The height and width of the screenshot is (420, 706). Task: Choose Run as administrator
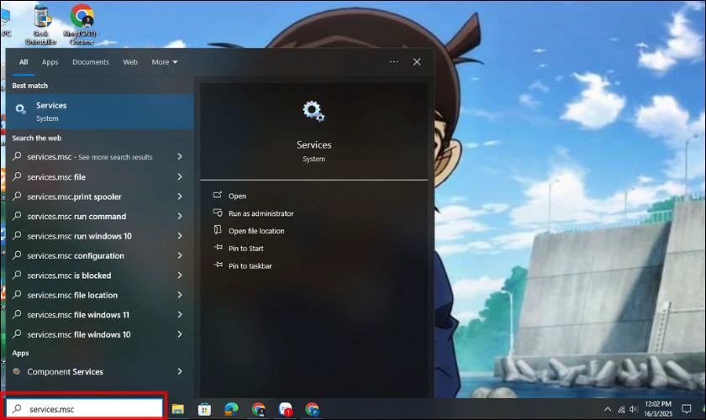tap(261, 213)
